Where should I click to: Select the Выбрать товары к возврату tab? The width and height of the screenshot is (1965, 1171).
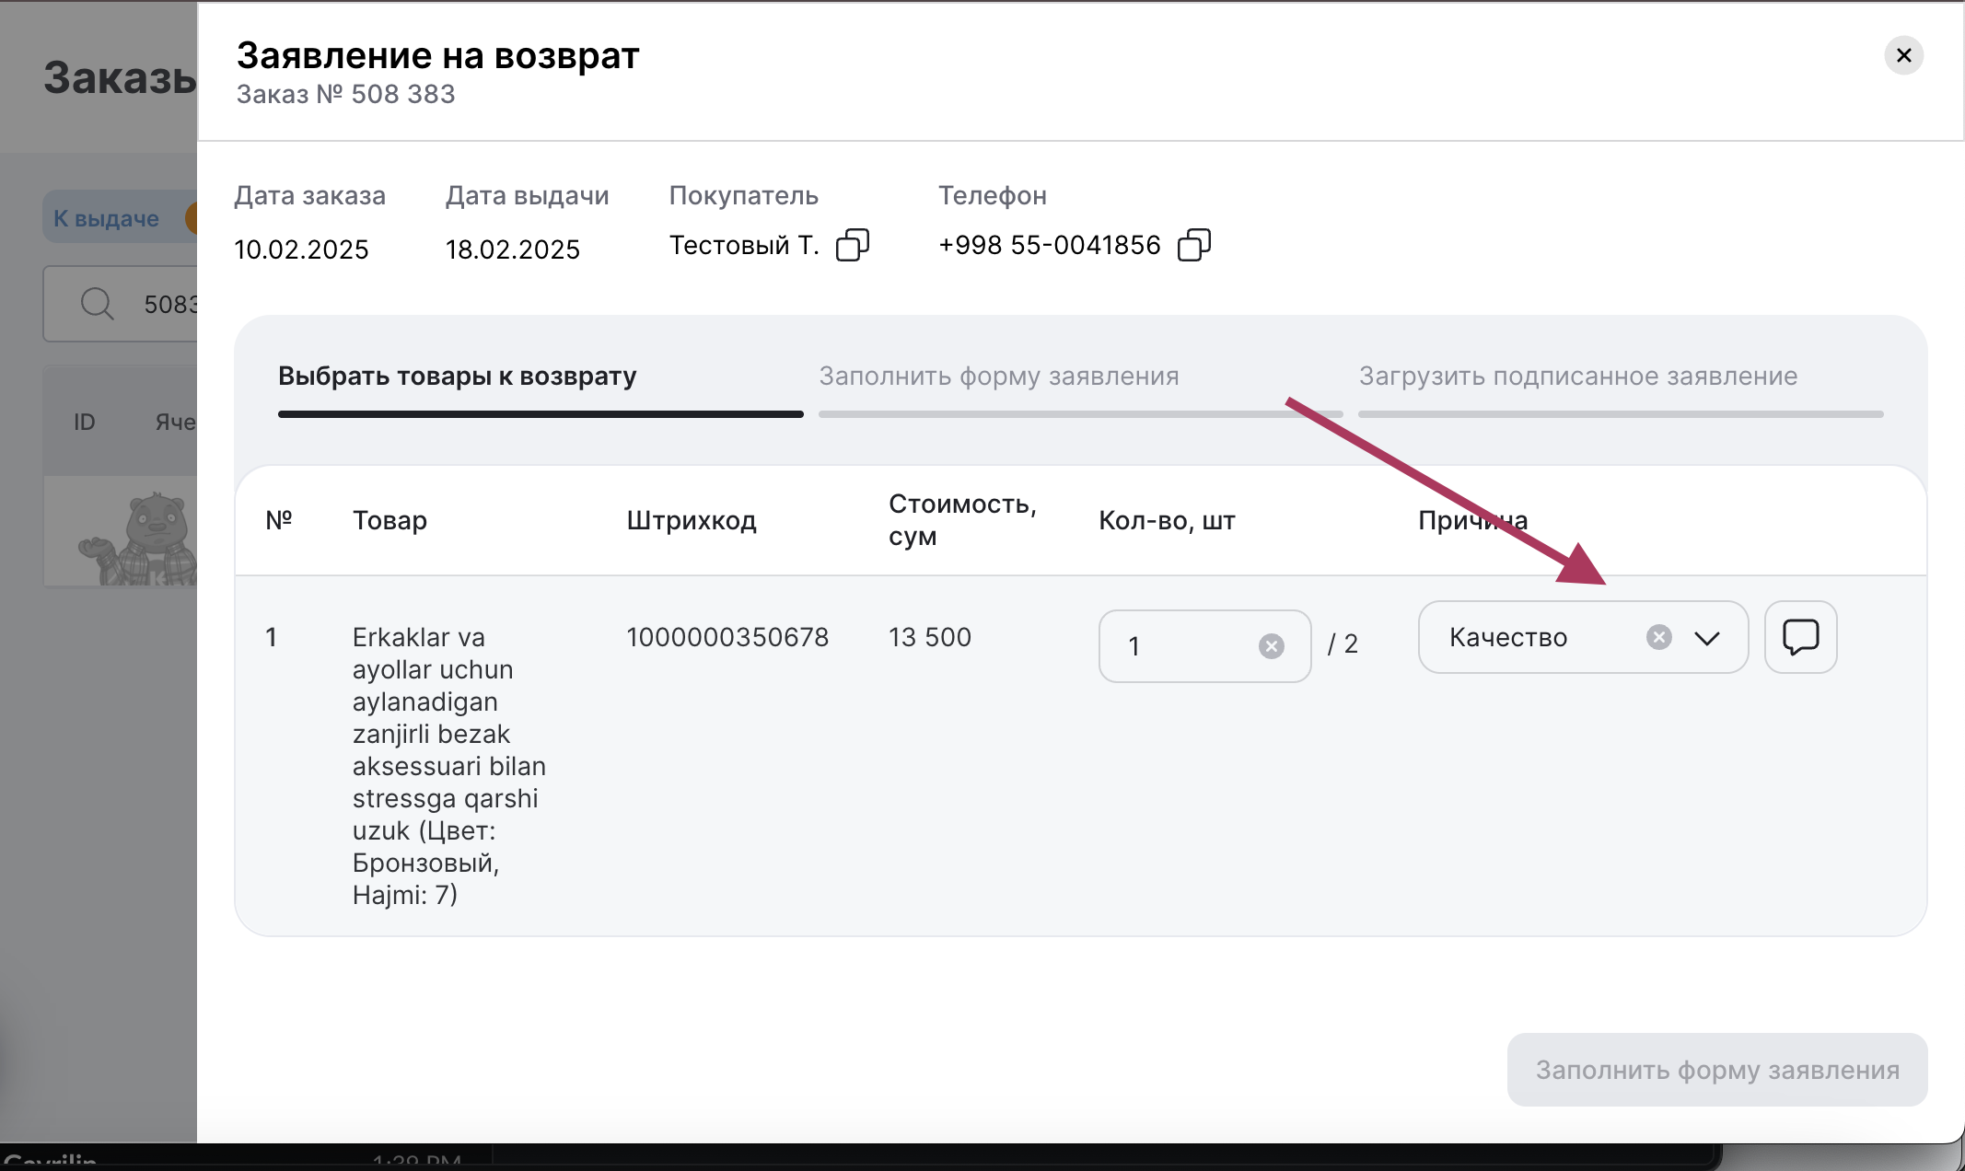pyautogui.click(x=458, y=377)
